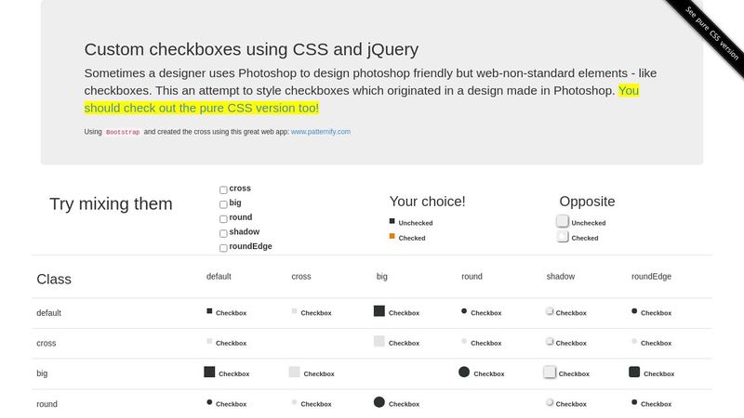
Task: Click the 'Checked' box under Opposite
Action: [x=563, y=237]
